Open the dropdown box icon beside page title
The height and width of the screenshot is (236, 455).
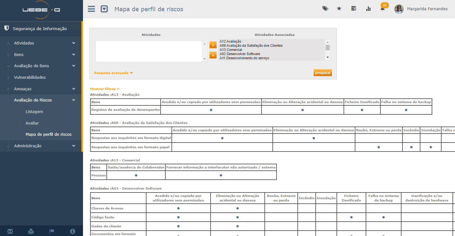pyautogui.click(x=104, y=9)
